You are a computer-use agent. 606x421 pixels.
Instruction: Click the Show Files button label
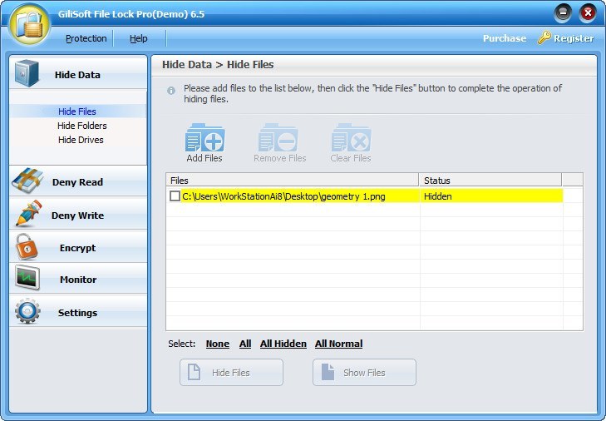[x=364, y=373]
